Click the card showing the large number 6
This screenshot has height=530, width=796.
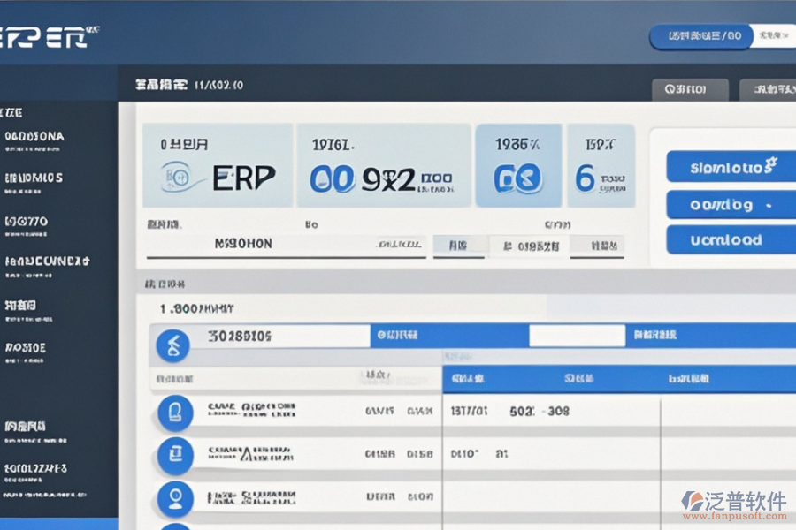pyautogui.click(x=601, y=165)
